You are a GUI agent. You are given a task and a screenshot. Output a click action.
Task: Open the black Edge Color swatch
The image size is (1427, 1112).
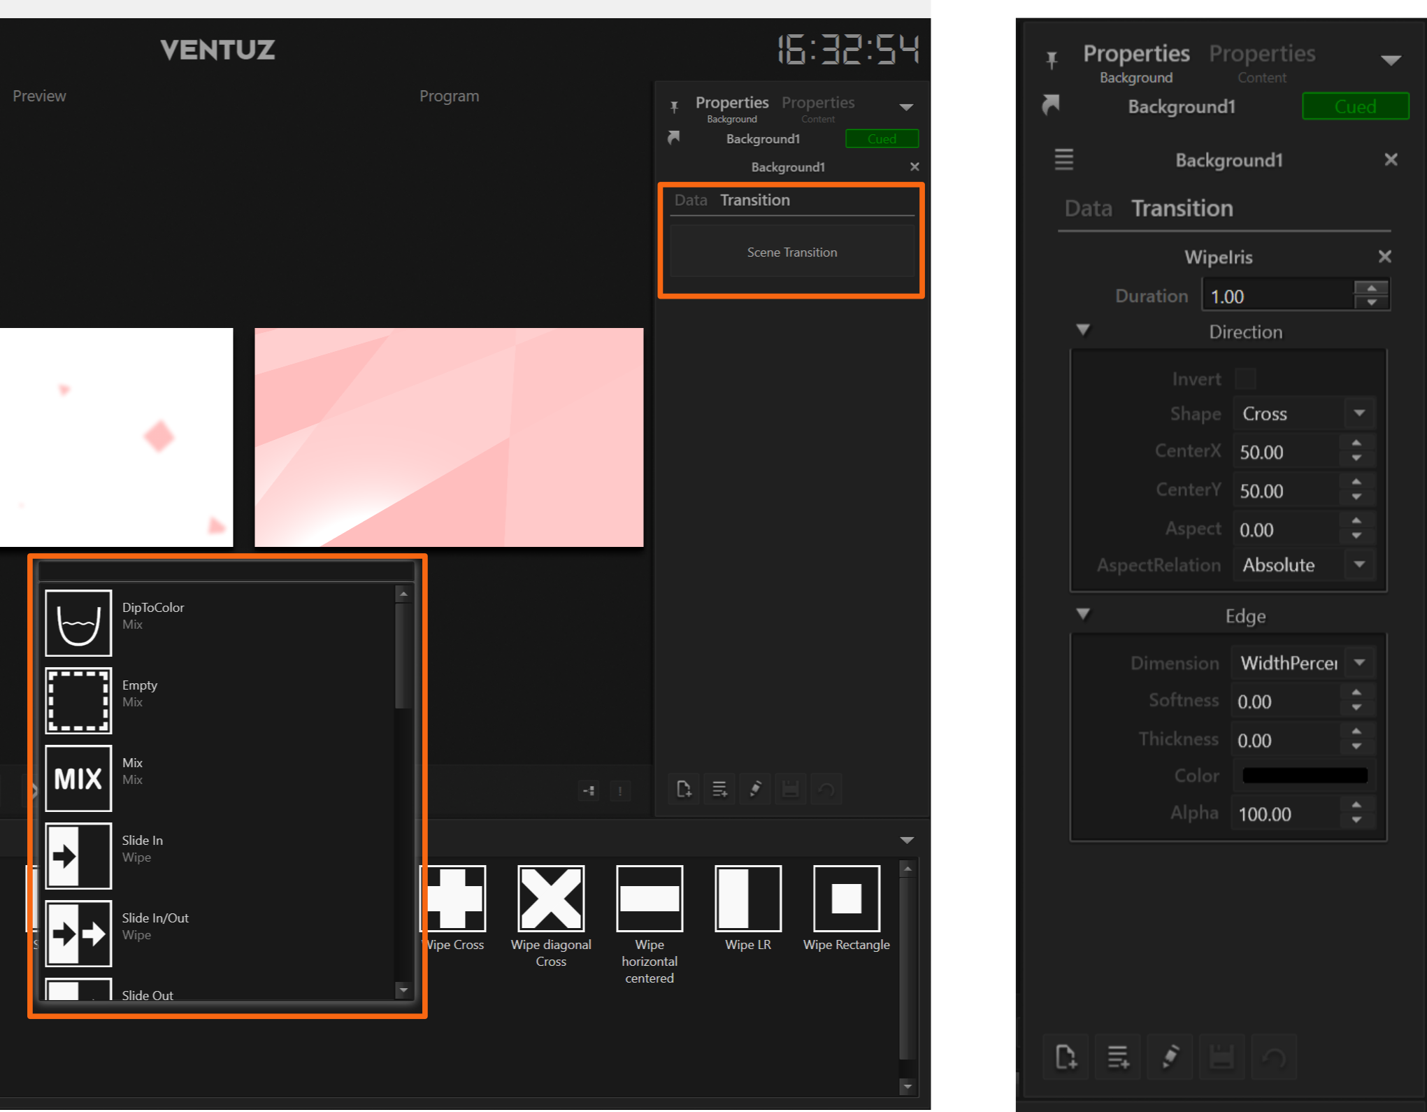point(1304,776)
